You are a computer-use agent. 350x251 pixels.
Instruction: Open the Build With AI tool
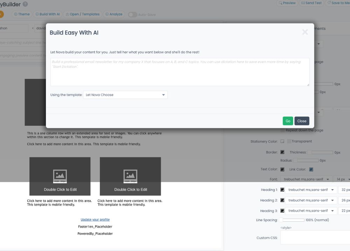click(48, 14)
